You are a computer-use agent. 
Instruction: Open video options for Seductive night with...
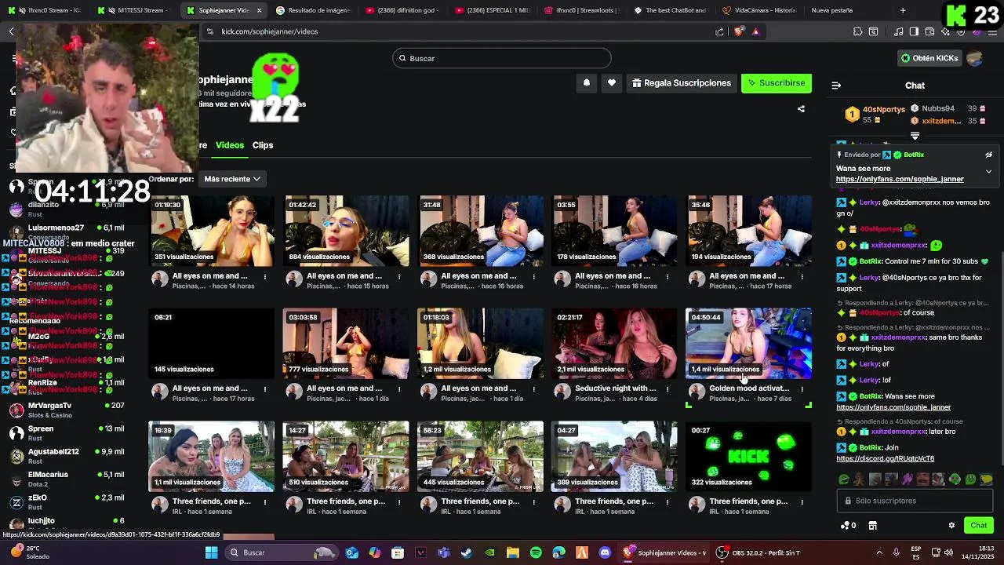668,388
